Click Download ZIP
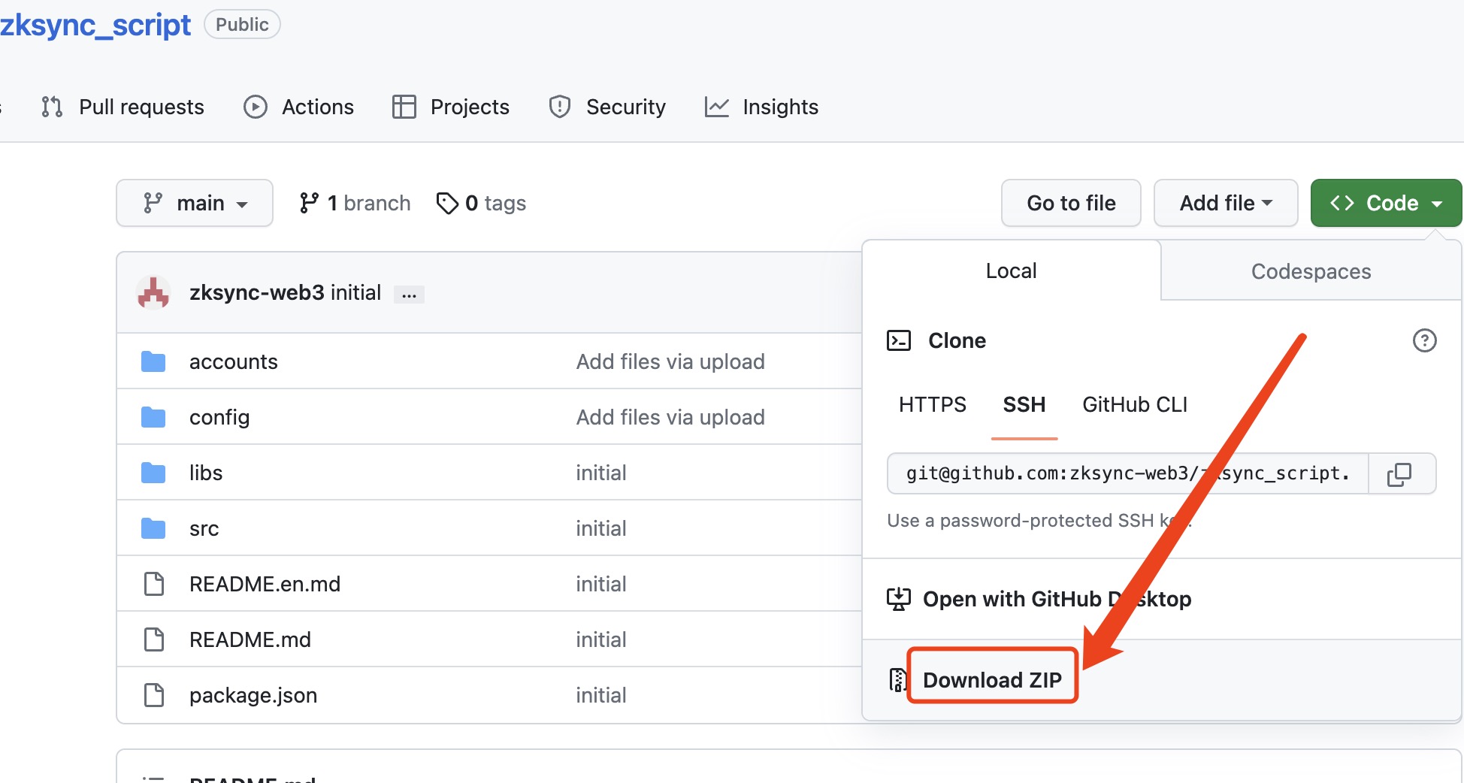 [x=992, y=679]
